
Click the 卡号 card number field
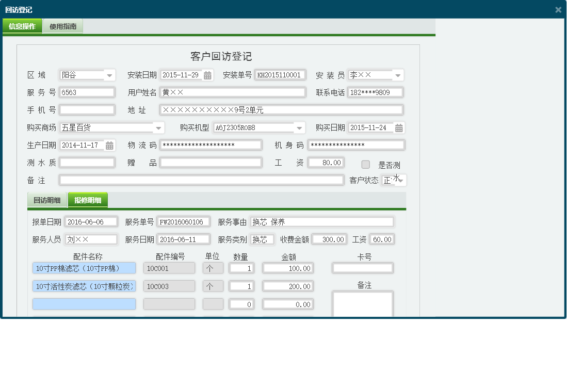click(x=362, y=268)
